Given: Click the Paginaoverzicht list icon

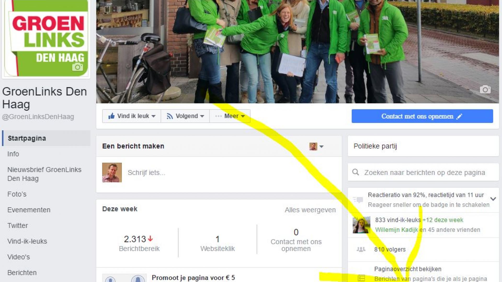Looking at the screenshot, I should (x=361, y=278).
